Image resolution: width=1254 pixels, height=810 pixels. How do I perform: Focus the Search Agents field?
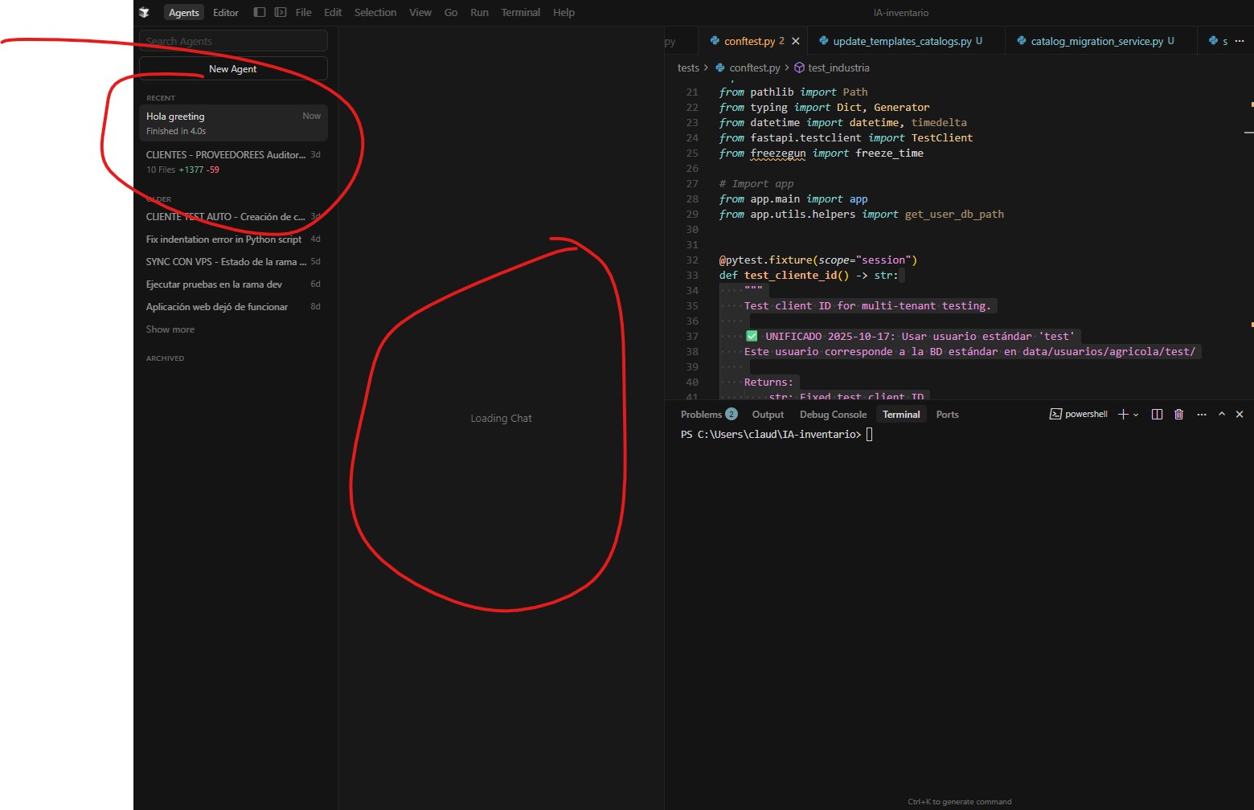tap(233, 41)
